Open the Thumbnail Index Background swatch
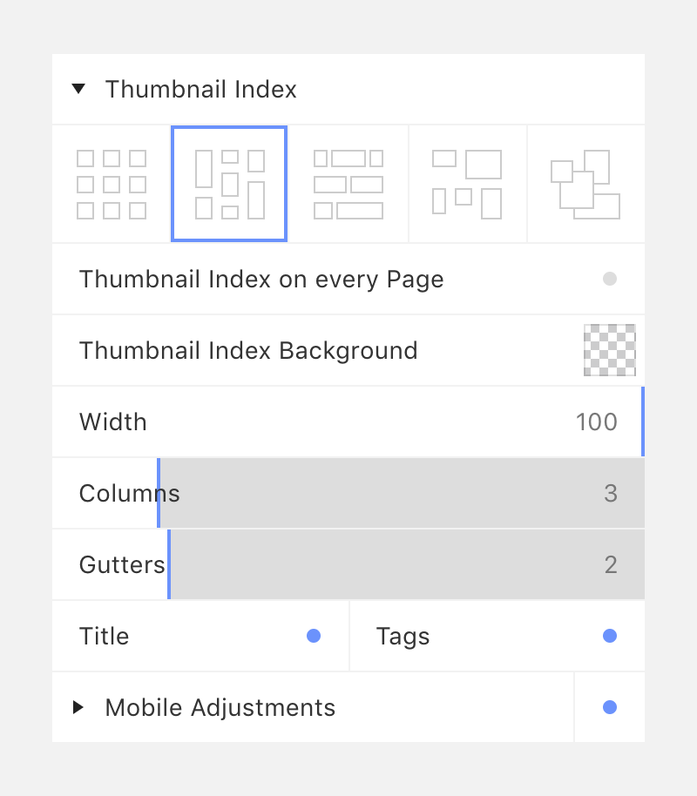Screen dimensions: 697x796 click(610, 350)
